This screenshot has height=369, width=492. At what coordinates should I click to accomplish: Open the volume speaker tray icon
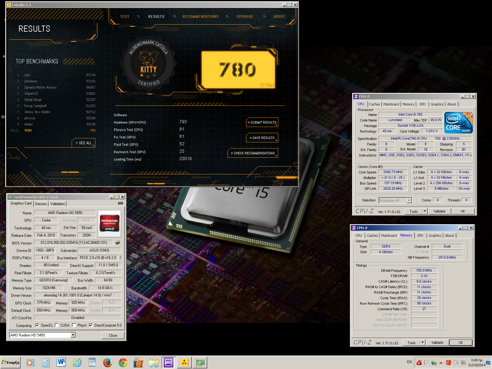pyautogui.click(x=456, y=363)
